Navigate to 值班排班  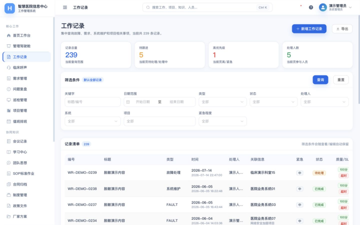(27, 121)
